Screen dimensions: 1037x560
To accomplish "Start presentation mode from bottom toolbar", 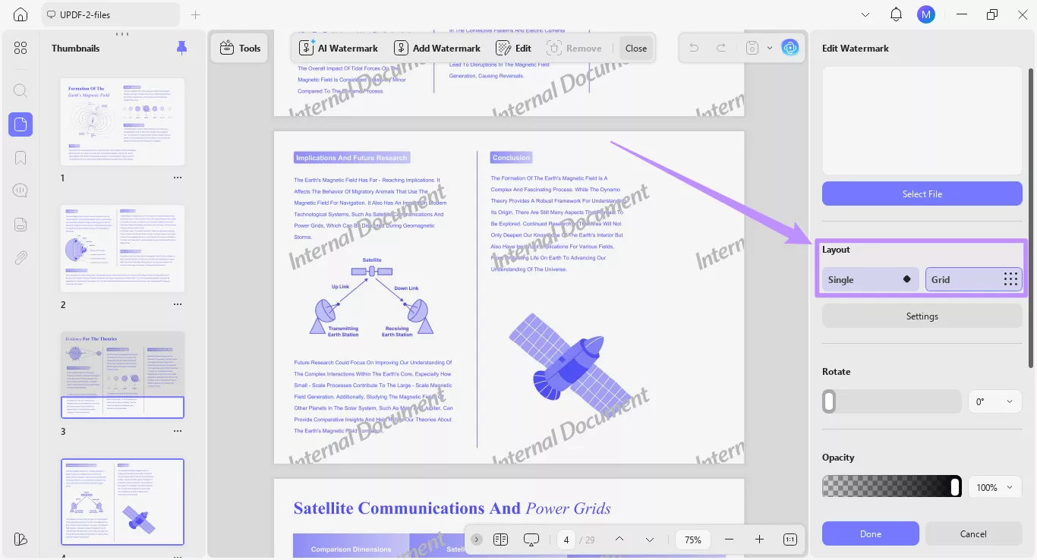I will coord(531,539).
